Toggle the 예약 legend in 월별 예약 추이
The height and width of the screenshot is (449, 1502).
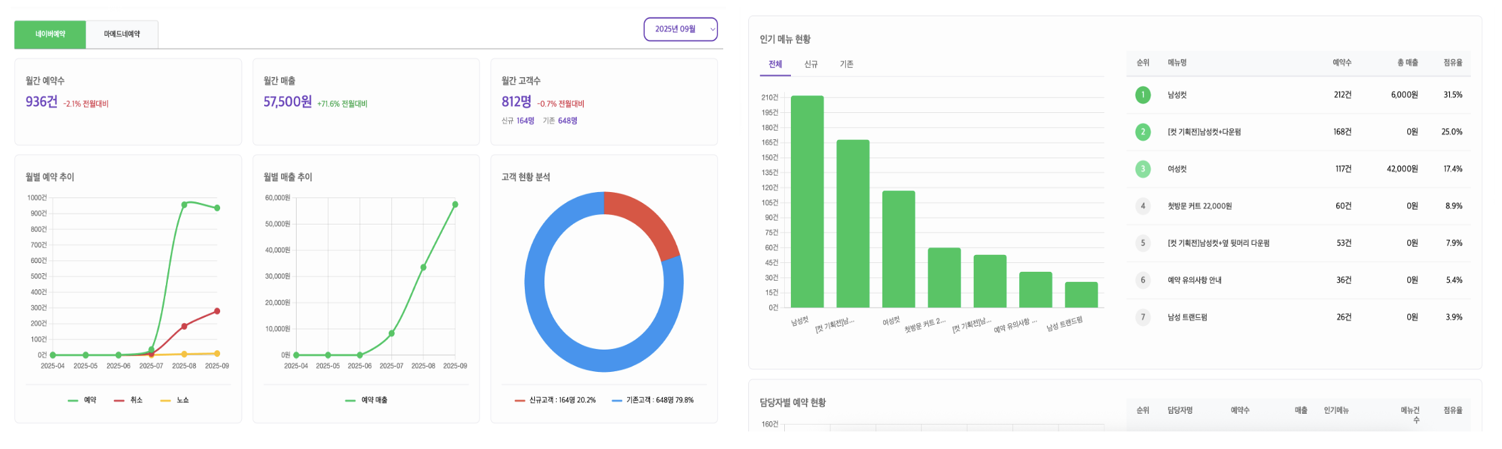point(83,400)
